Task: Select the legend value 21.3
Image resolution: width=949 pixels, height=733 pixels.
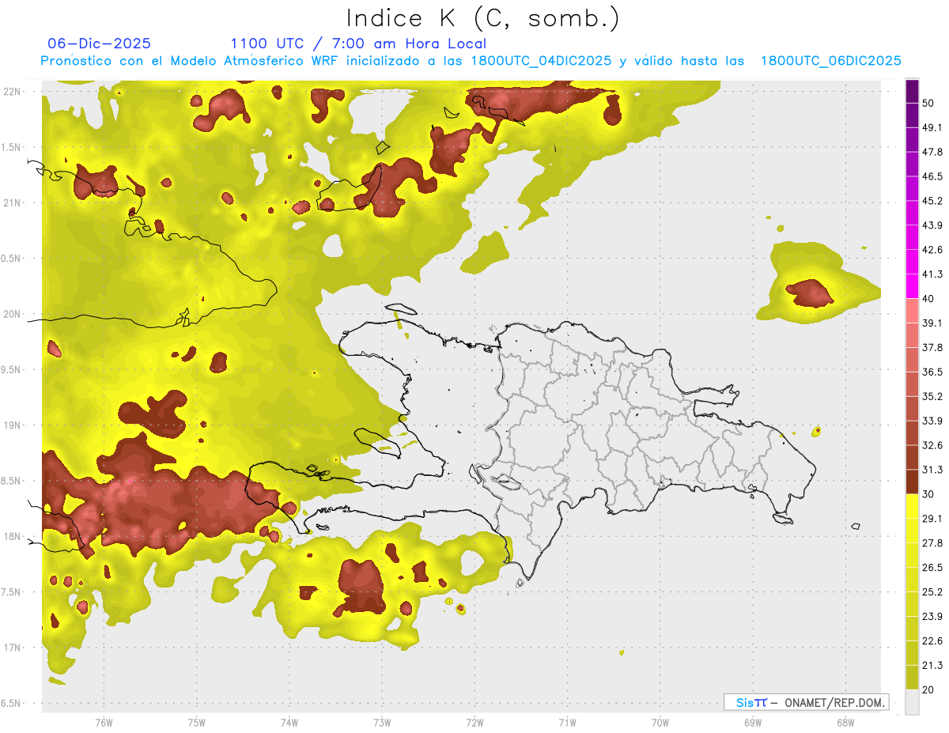Action: (x=933, y=665)
